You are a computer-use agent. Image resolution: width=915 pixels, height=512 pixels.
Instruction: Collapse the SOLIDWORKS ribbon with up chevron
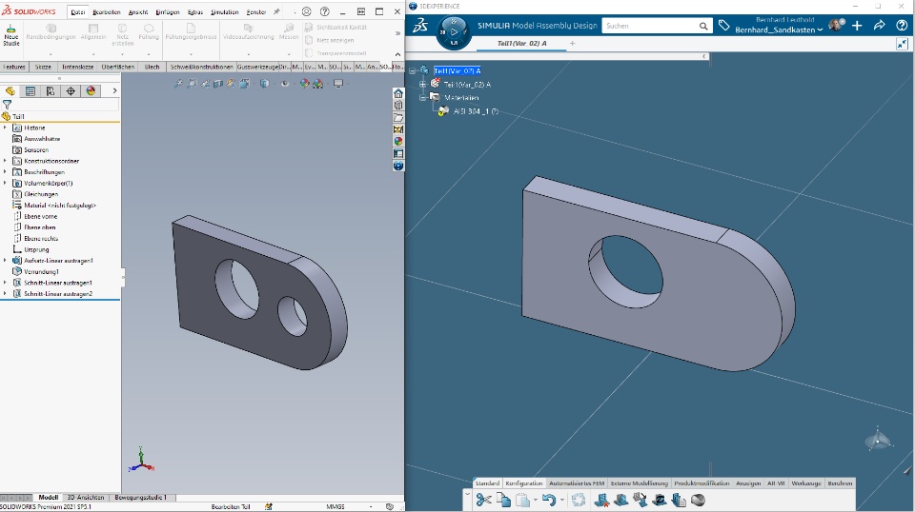[x=398, y=54]
